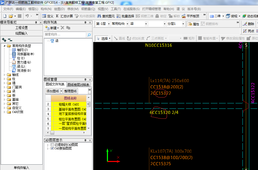Open the 梁 component dropdown

click(x=146, y=24)
